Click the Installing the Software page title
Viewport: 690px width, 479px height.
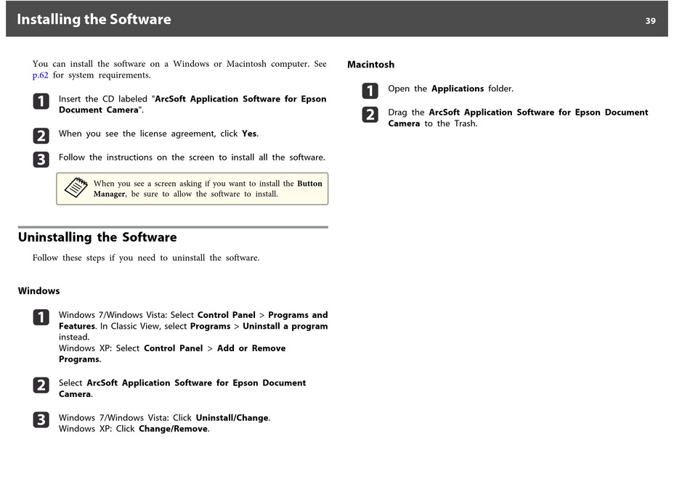(94, 20)
